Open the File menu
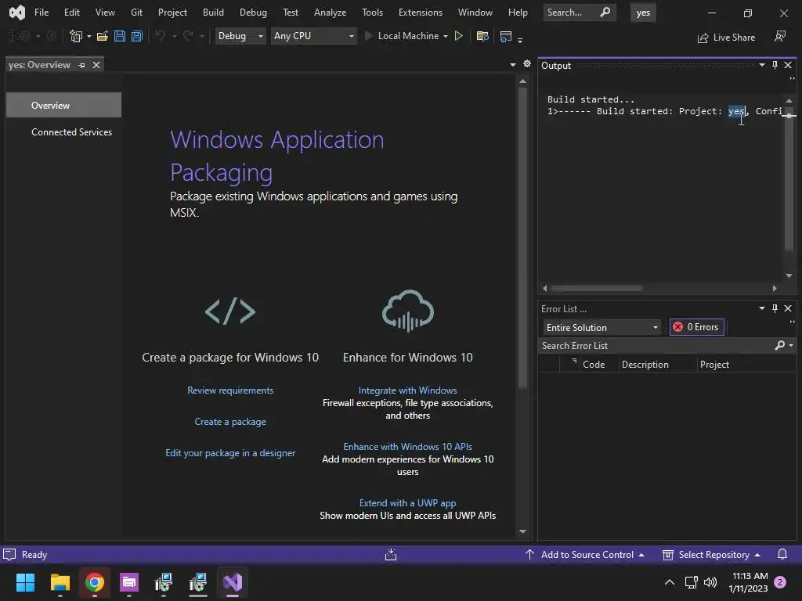Viewport: 802px width, 601px height. tap(42, 13)
